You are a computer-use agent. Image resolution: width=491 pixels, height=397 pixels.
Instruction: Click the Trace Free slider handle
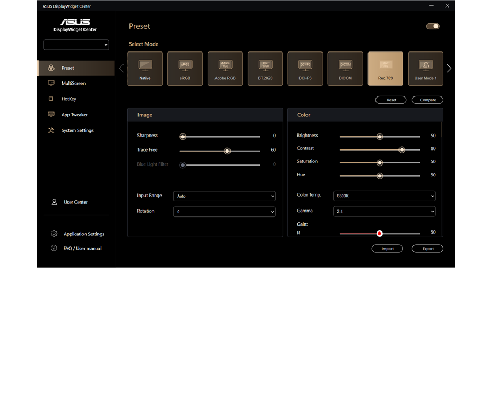coord(227,151)
